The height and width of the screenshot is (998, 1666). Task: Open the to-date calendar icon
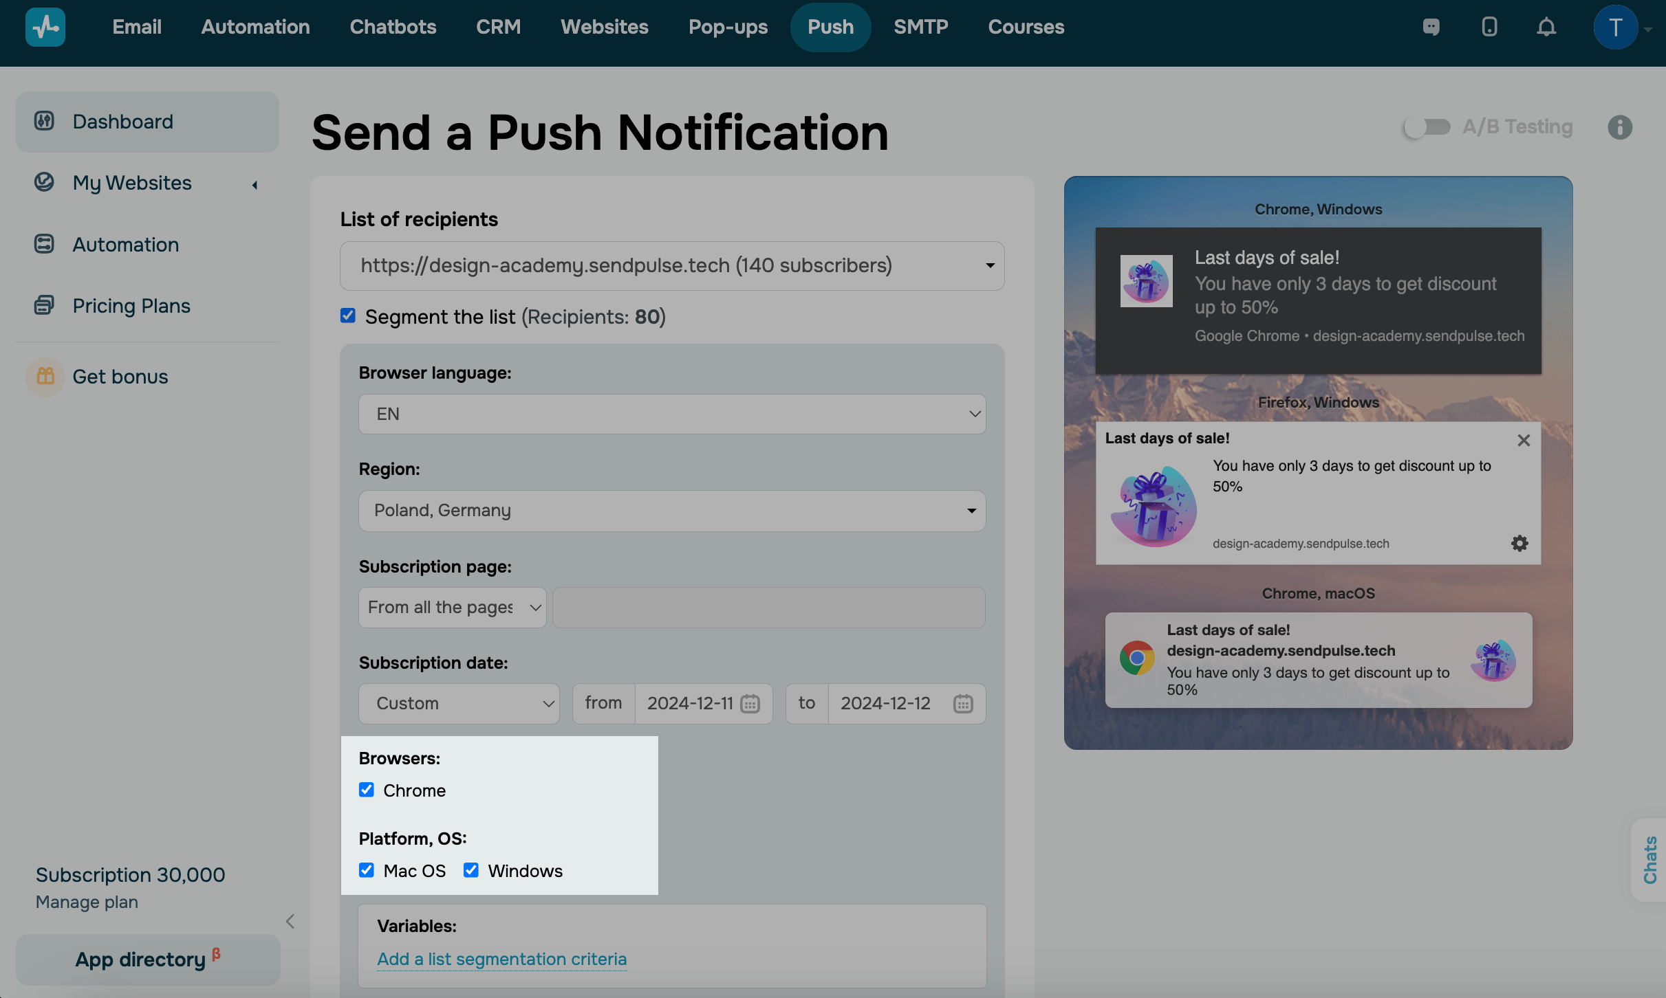963,703
